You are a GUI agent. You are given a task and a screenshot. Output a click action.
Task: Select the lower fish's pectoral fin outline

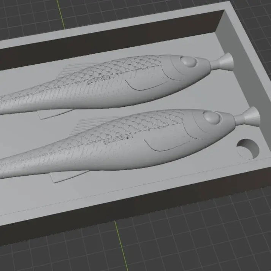click(x=167, y=146)
